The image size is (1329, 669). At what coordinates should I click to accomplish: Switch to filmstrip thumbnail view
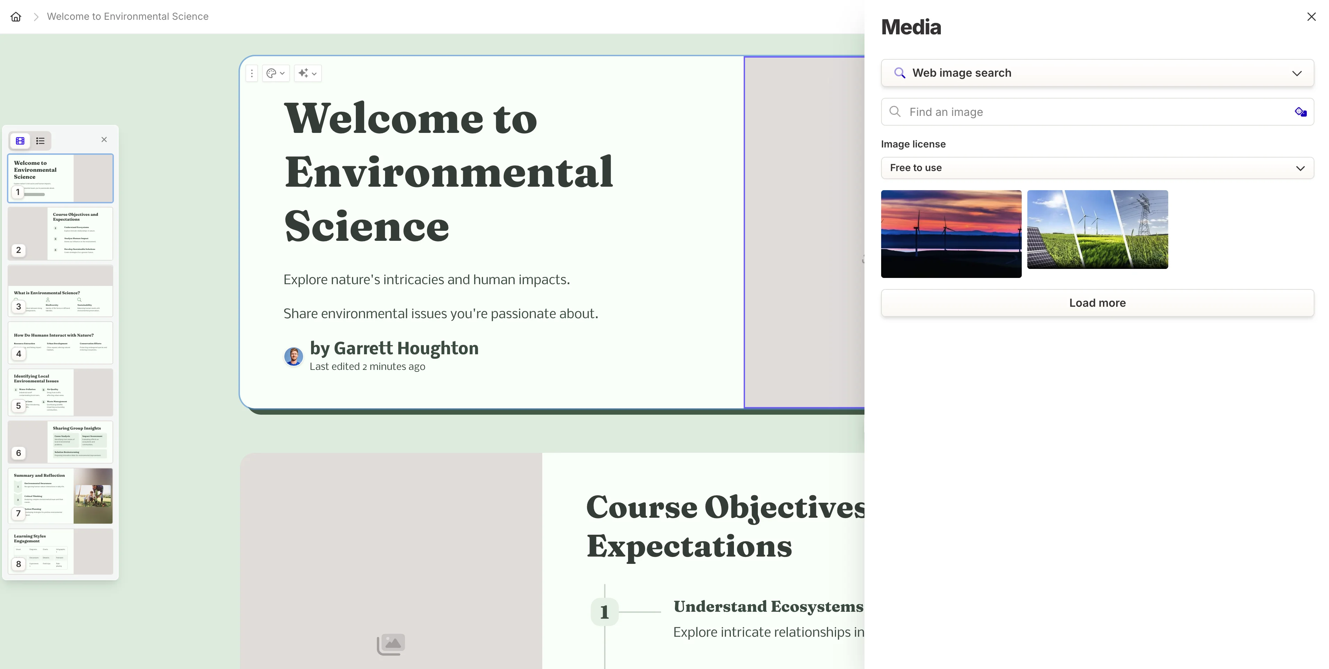click(20, 140)
